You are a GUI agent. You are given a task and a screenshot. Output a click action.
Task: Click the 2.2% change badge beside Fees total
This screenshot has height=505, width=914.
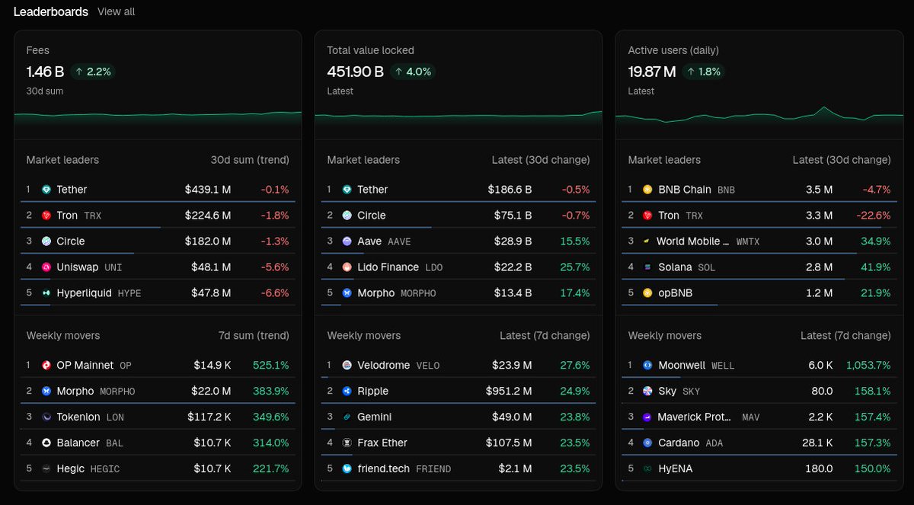[94, 72]
